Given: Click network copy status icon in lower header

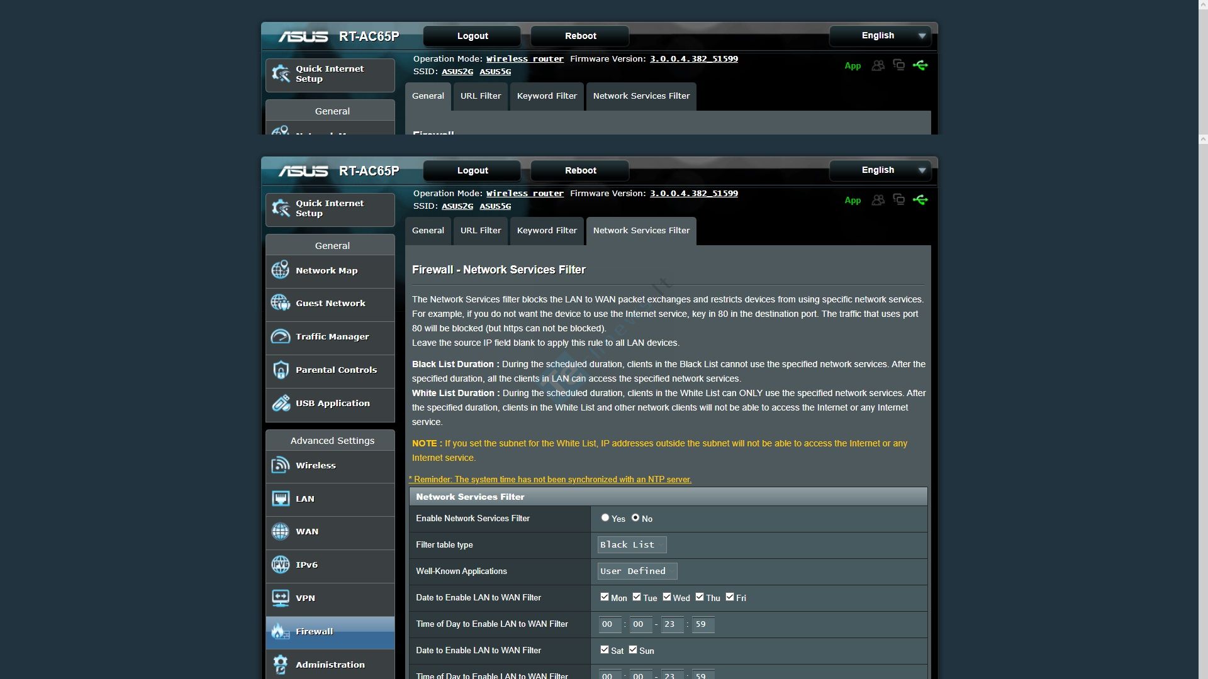Looking at the screenshot, I should tap(898, 199).
